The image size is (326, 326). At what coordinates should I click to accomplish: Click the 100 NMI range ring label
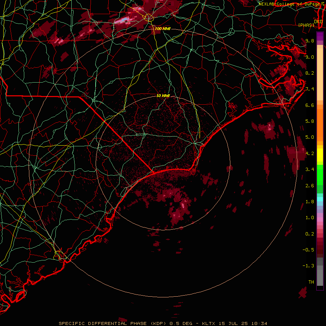pyautogui.click(x=163, y=29)
